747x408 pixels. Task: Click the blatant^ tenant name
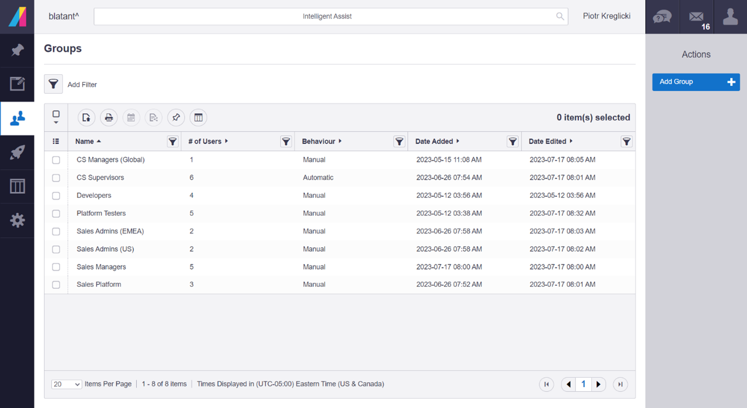(x=63, y=16)
